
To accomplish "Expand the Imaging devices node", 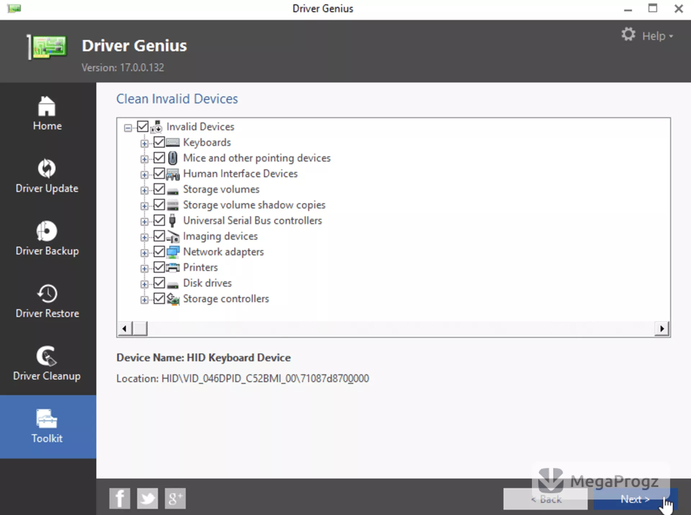I will (x=144, y=238).
